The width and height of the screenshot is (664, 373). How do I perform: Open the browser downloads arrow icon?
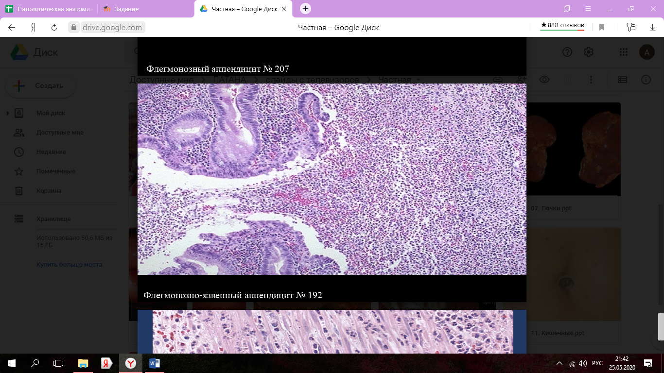(653, 28)
